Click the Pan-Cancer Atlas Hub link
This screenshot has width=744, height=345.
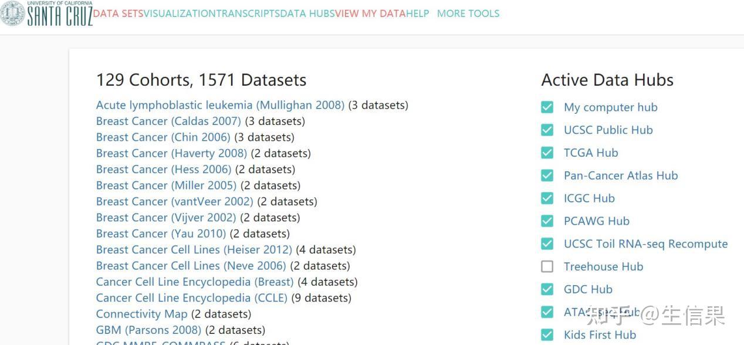(x=620, y=175)
